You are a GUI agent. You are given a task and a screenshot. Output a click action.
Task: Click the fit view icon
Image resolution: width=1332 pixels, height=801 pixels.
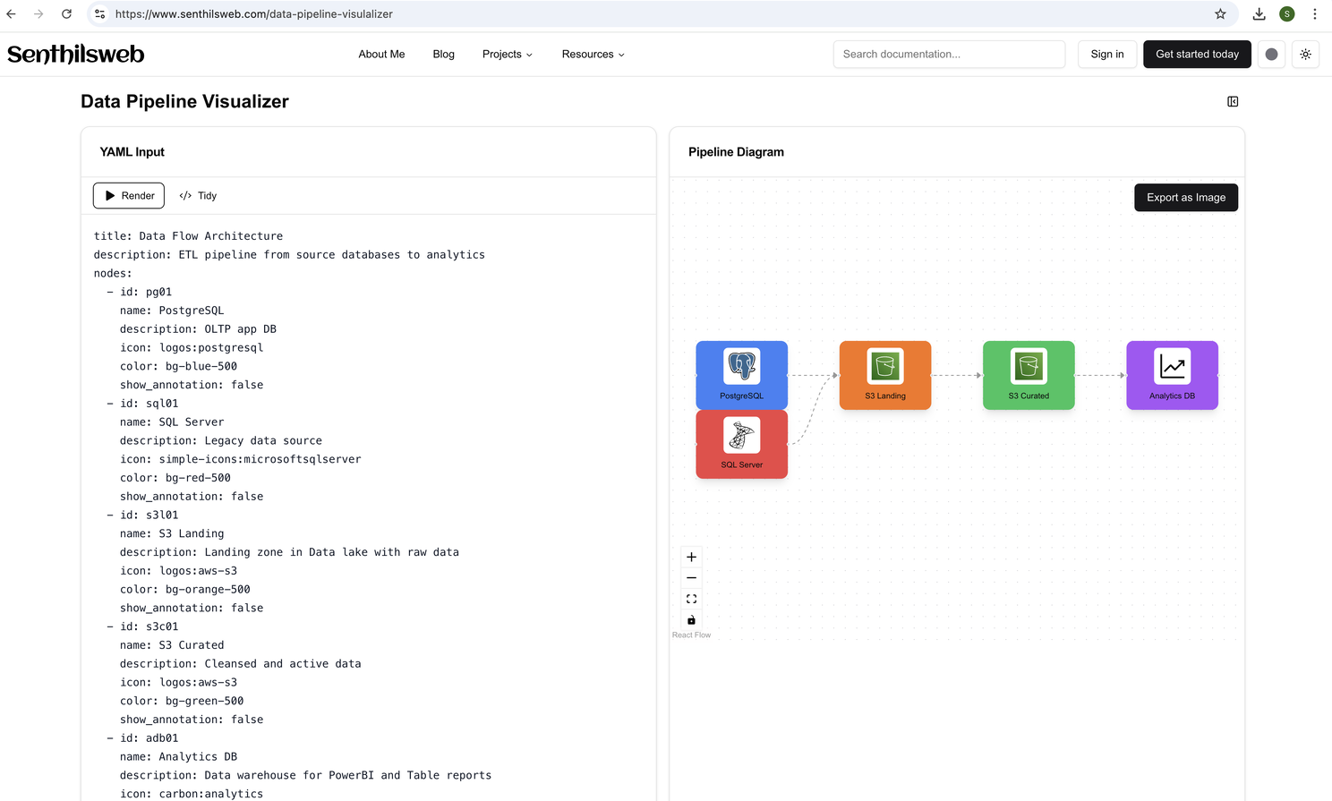(691, 599)
